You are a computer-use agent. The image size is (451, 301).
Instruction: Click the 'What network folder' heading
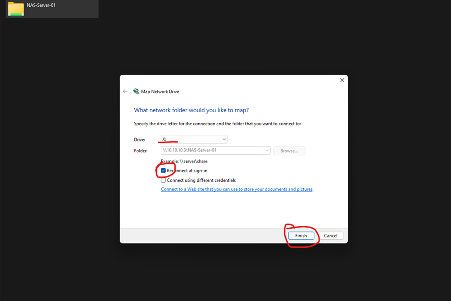(x=191, y=110)
